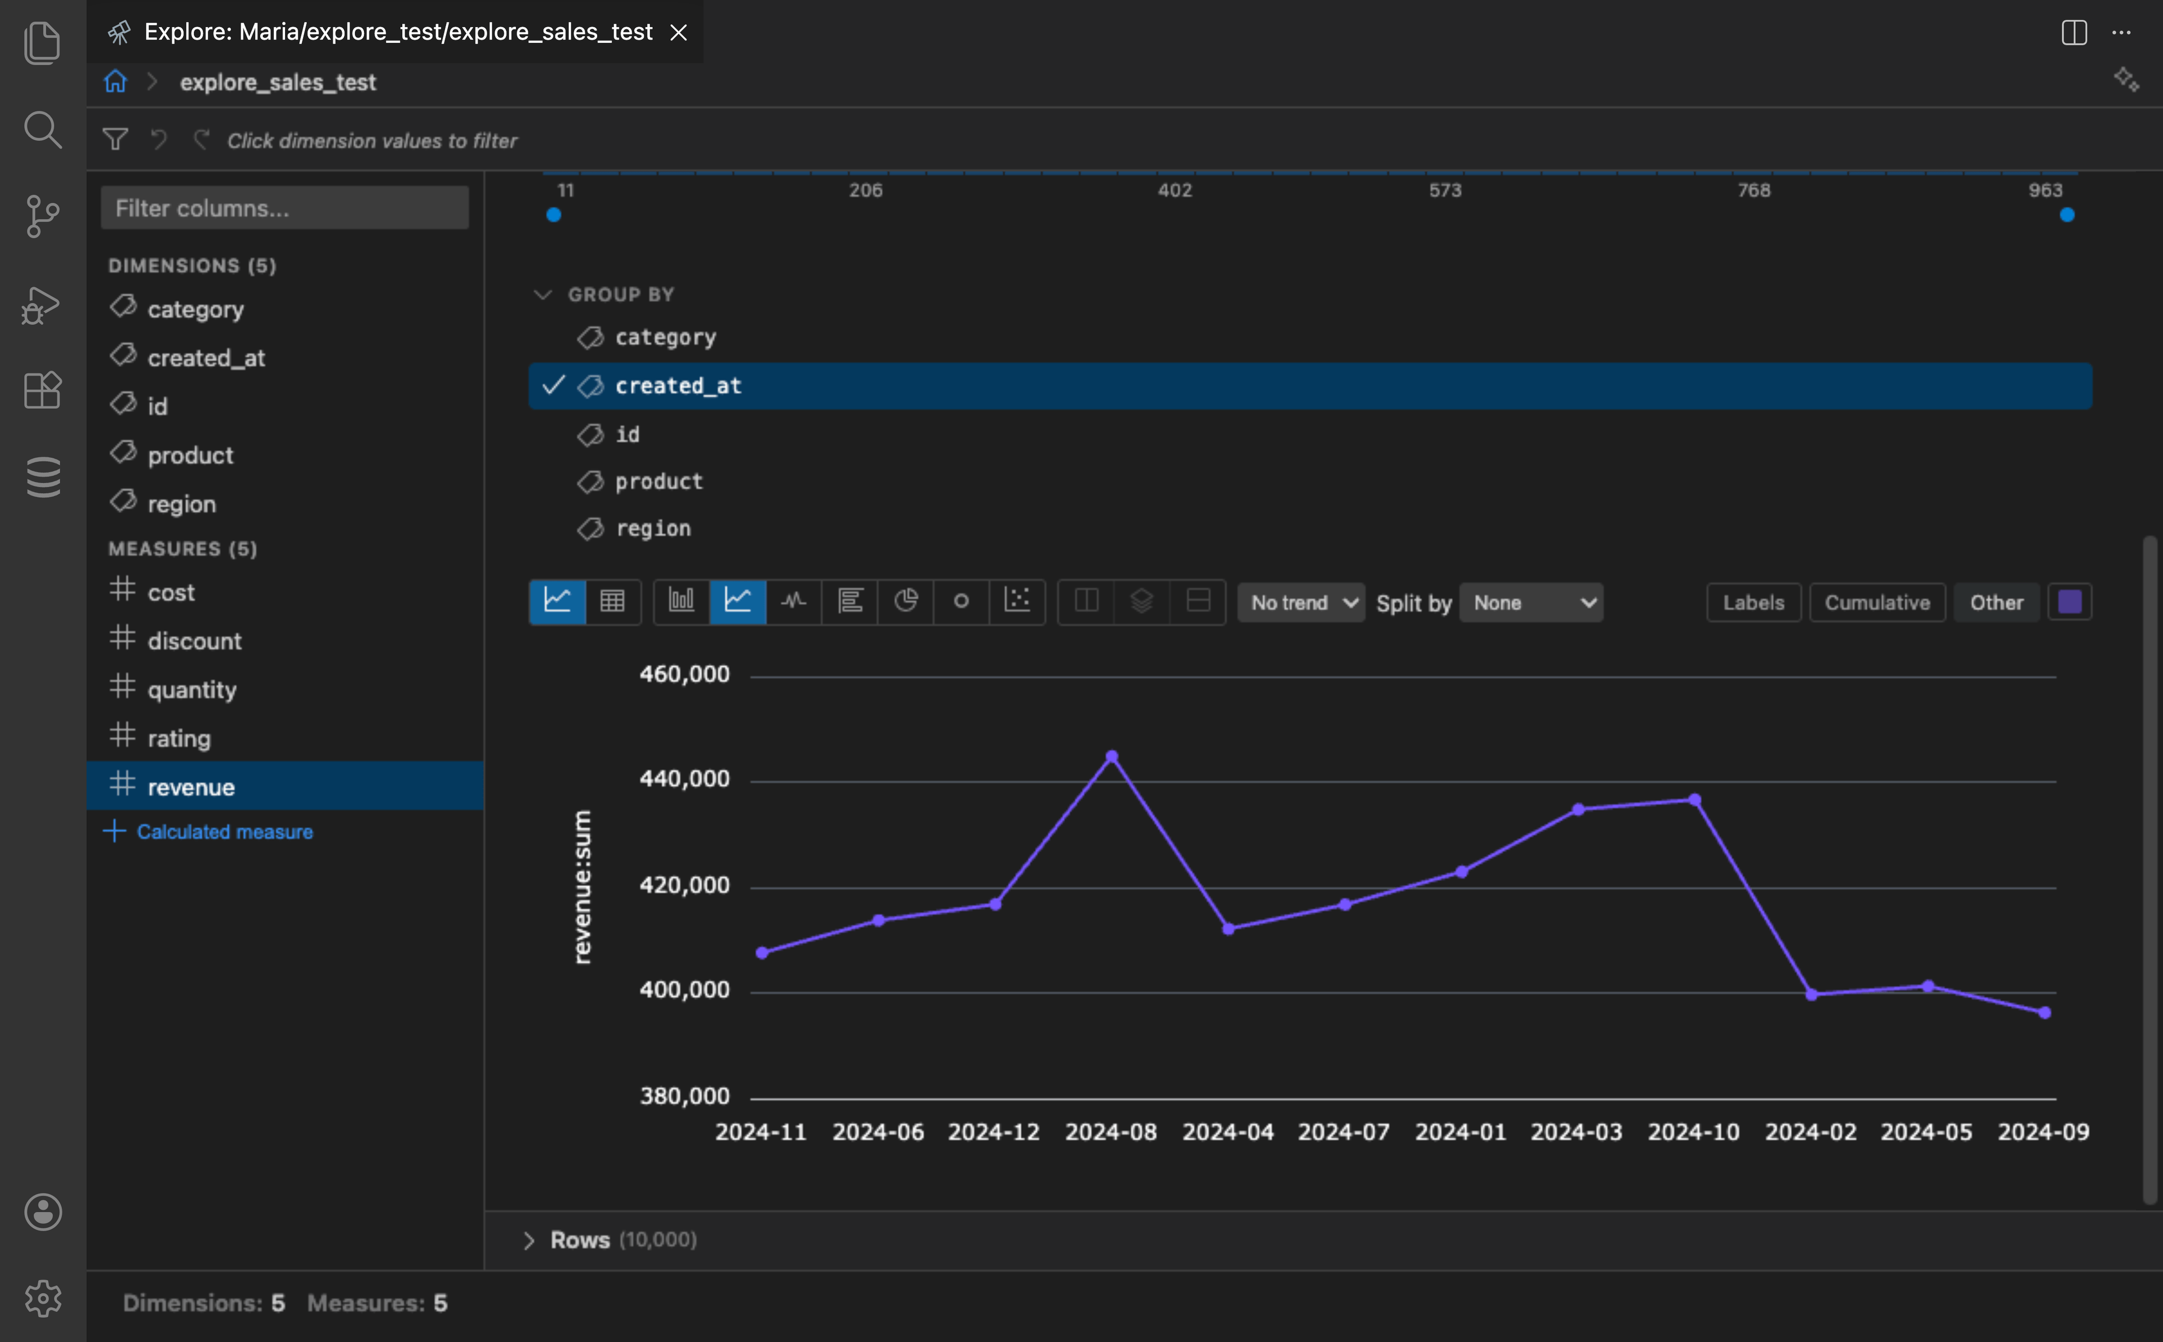This screenshot has width=2163, height=1342.
Task: Select the bar chart type icon
Action: tap(681, 602)
